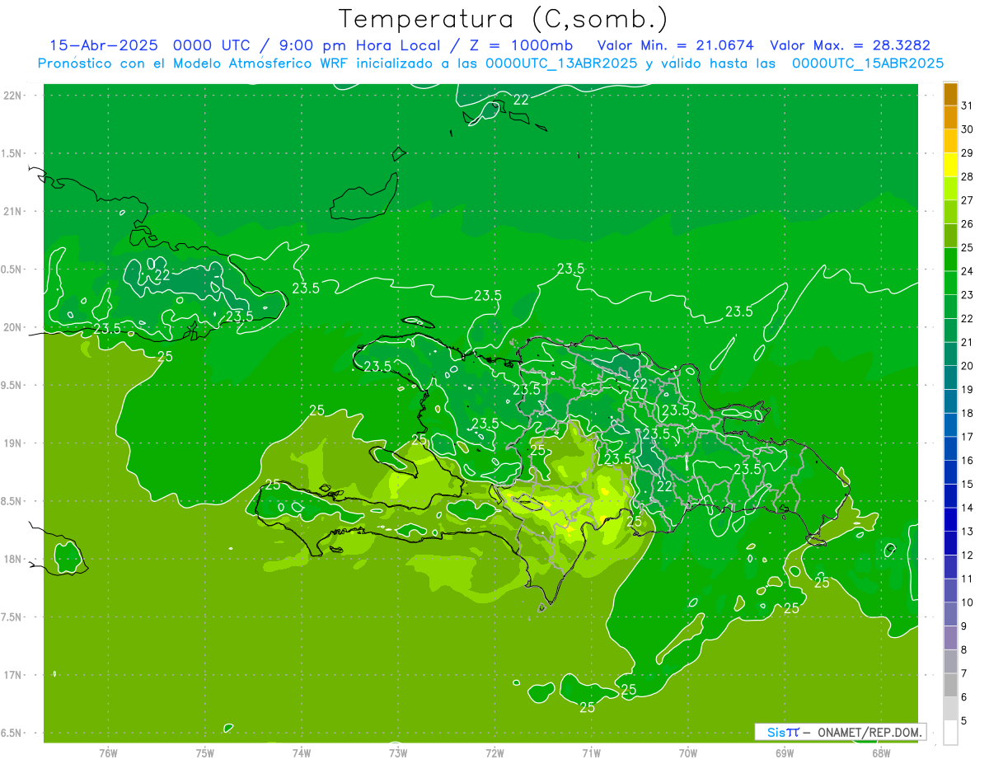
Task: Click the "72W" longitude axis label
Action: (x=494, y=753)
